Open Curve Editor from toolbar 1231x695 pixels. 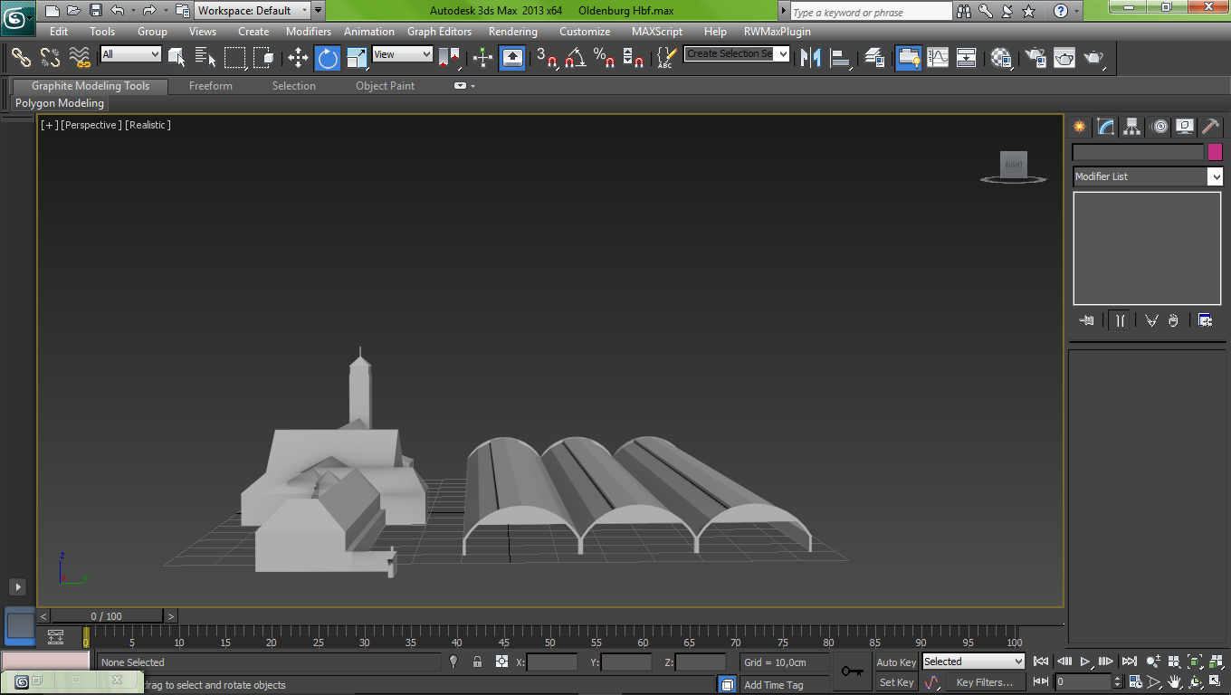point(938,58)
